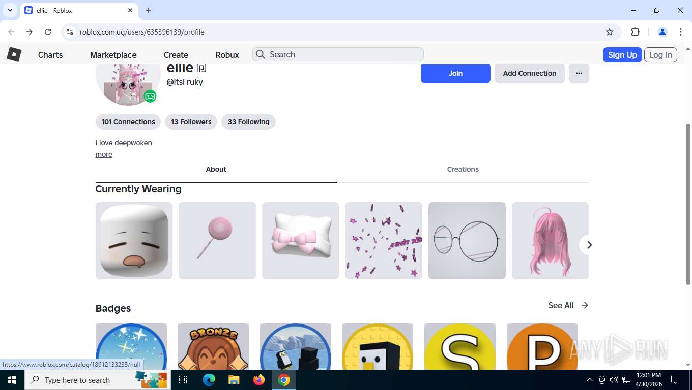Open the volume speaker tray icon
Viewport: 692px width, 390px height.
point(614,380)
